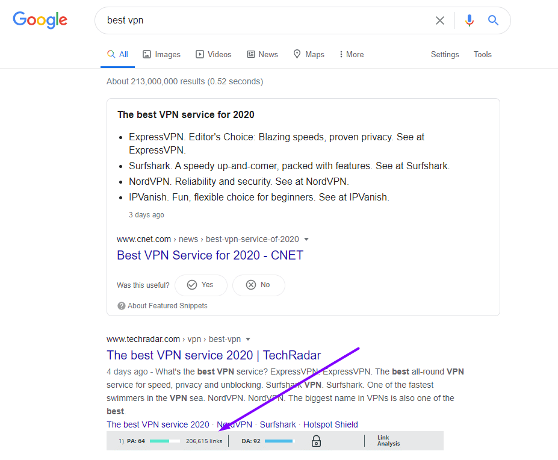Screen dimensions: 558x460
Task: Click the PA: 64 page authority bar
Action: point(165,441)
